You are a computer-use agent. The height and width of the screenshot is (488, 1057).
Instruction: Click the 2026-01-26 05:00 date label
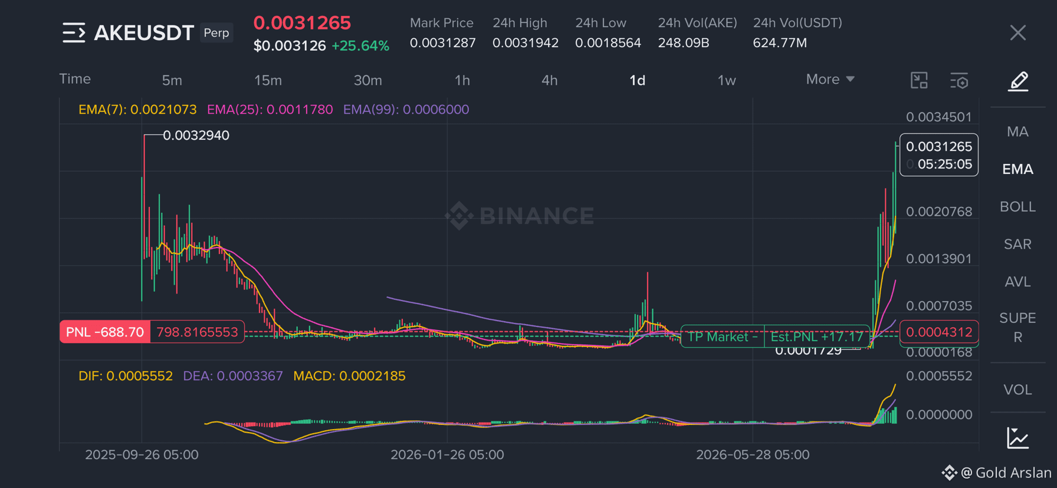coord(447,455)
